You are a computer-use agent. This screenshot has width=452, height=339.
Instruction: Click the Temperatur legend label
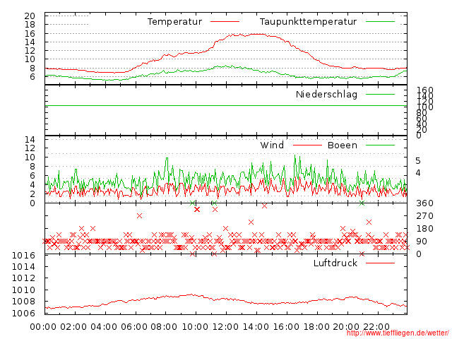click(174, 22)
